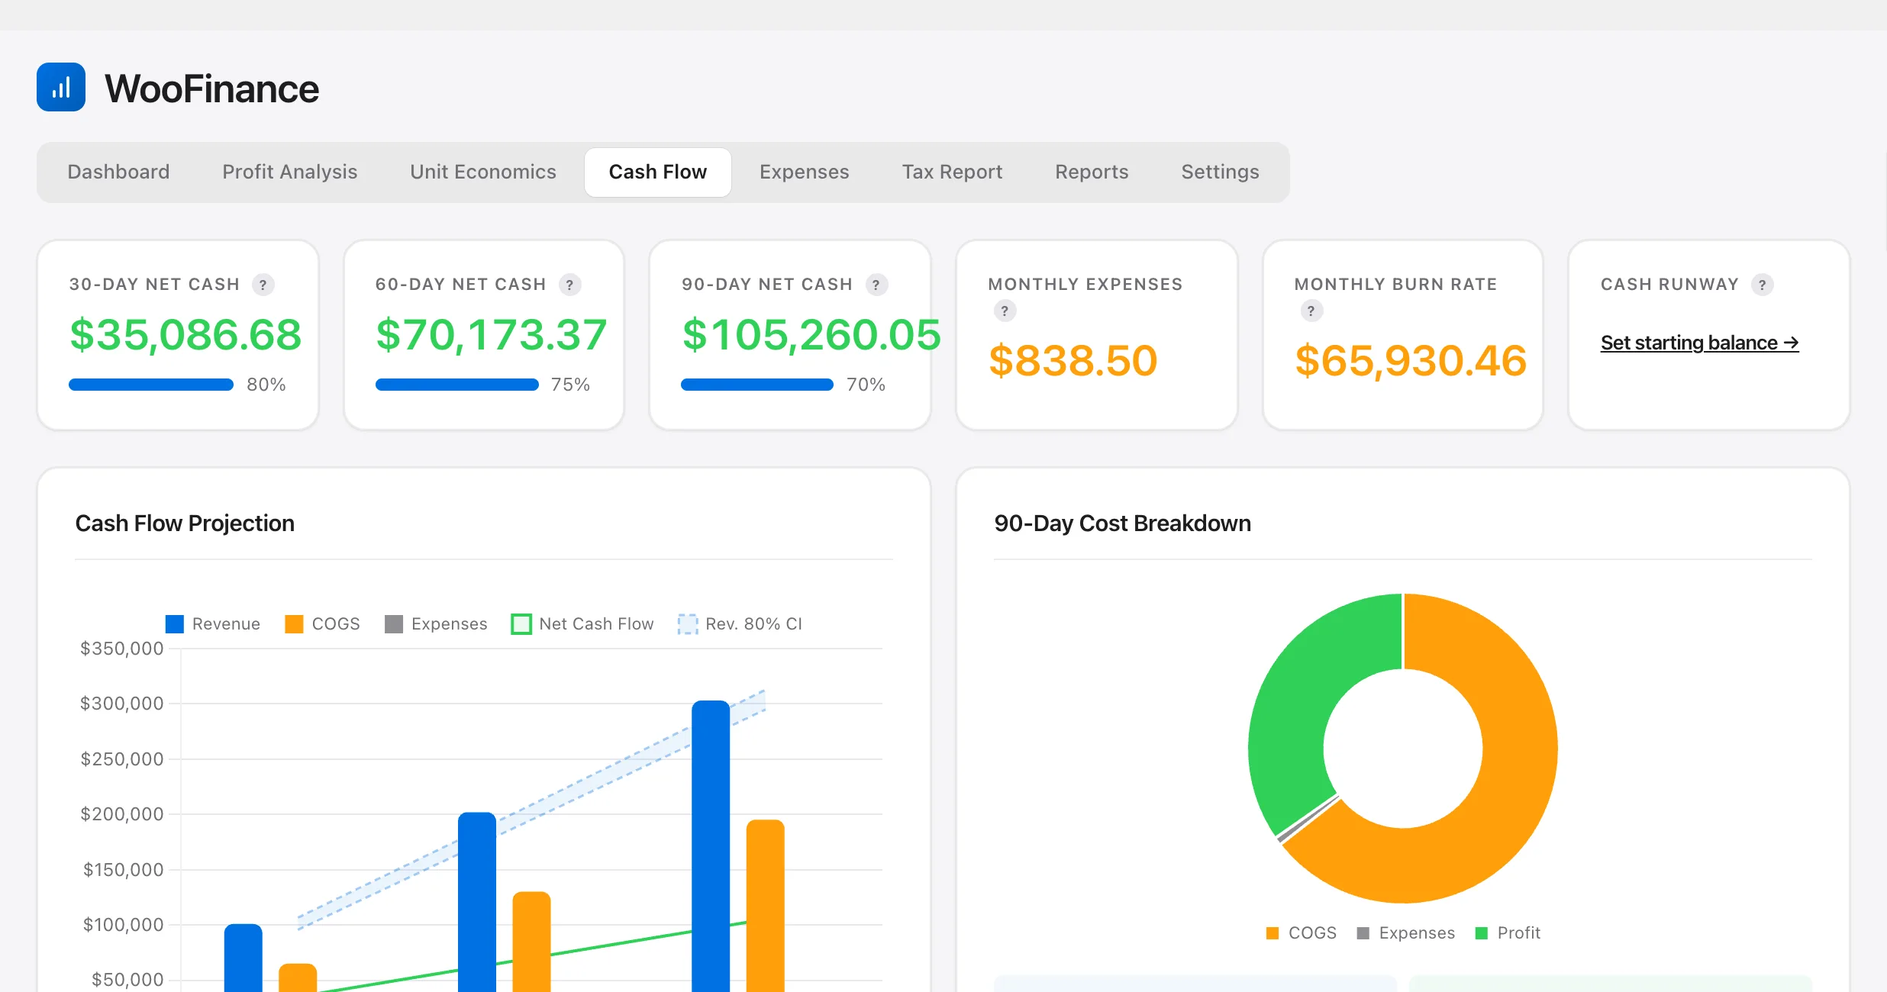Open the Reports tab
Viewport: 1887px width, 992px height.
[x=1092, y=172]
